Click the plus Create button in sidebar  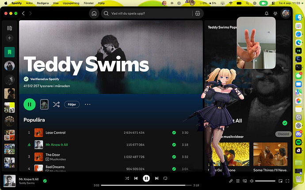[9, 38]
